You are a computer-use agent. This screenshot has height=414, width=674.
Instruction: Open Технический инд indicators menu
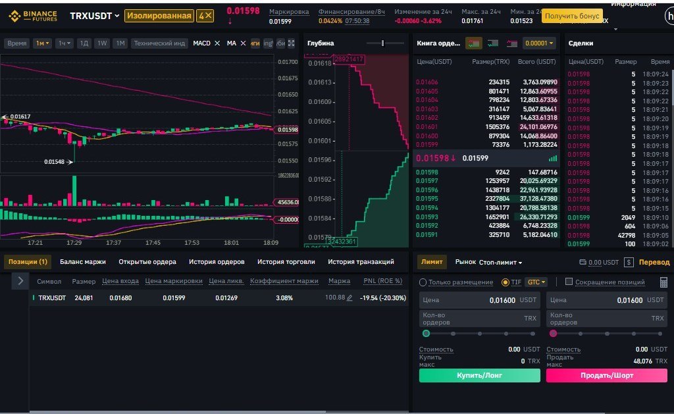tap(159, 43)
